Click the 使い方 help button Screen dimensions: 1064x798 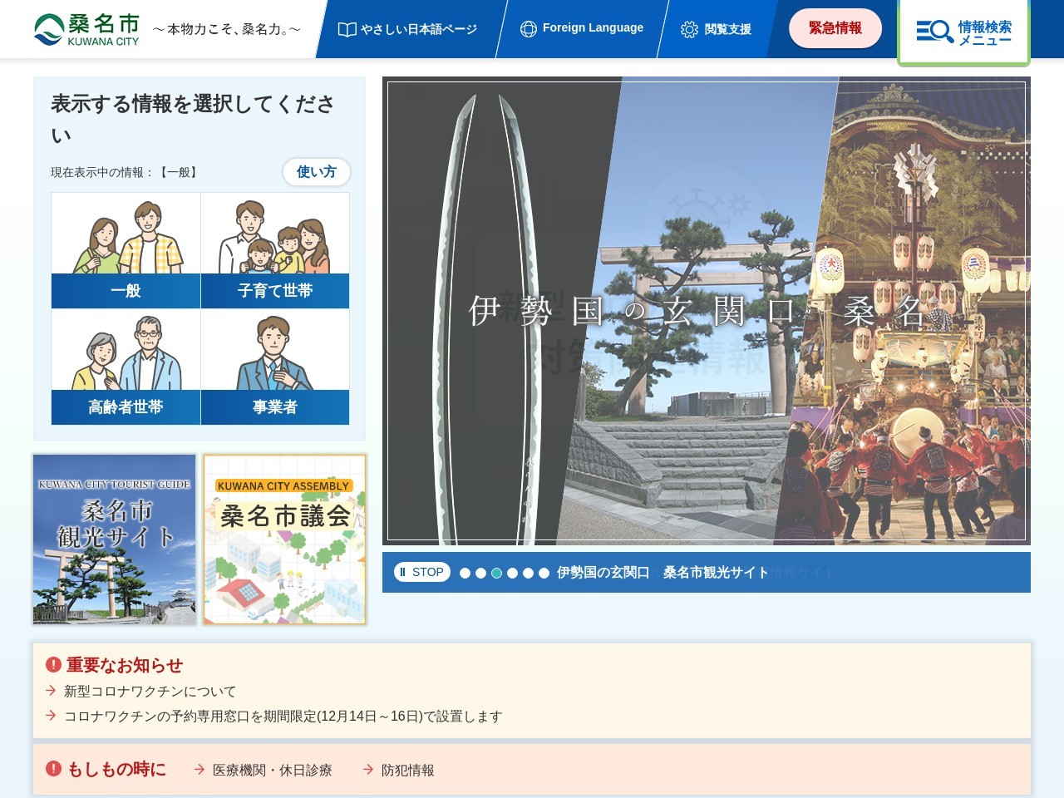pos(316,171)
